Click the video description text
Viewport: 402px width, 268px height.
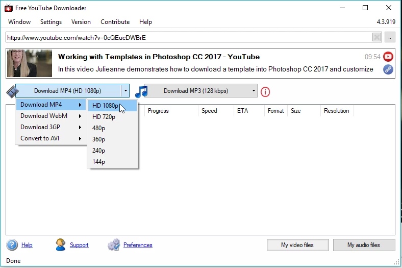point(216,69)
